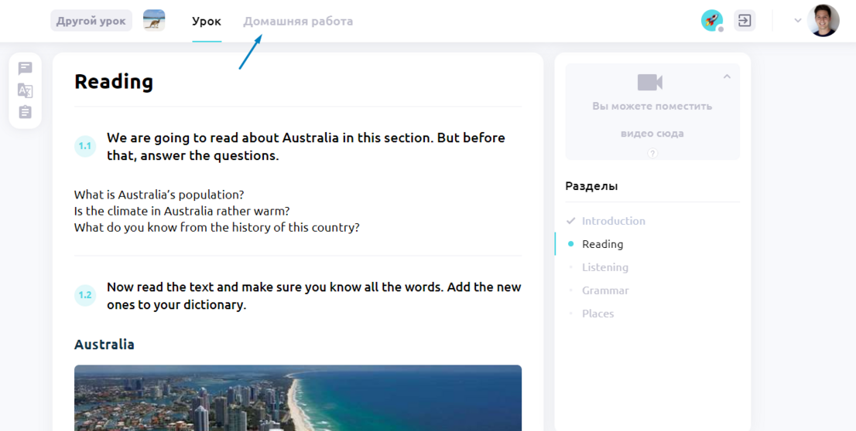Click the exercise 1.2 number badge
The image size is (856, 431).
click(x=85, y=295)
